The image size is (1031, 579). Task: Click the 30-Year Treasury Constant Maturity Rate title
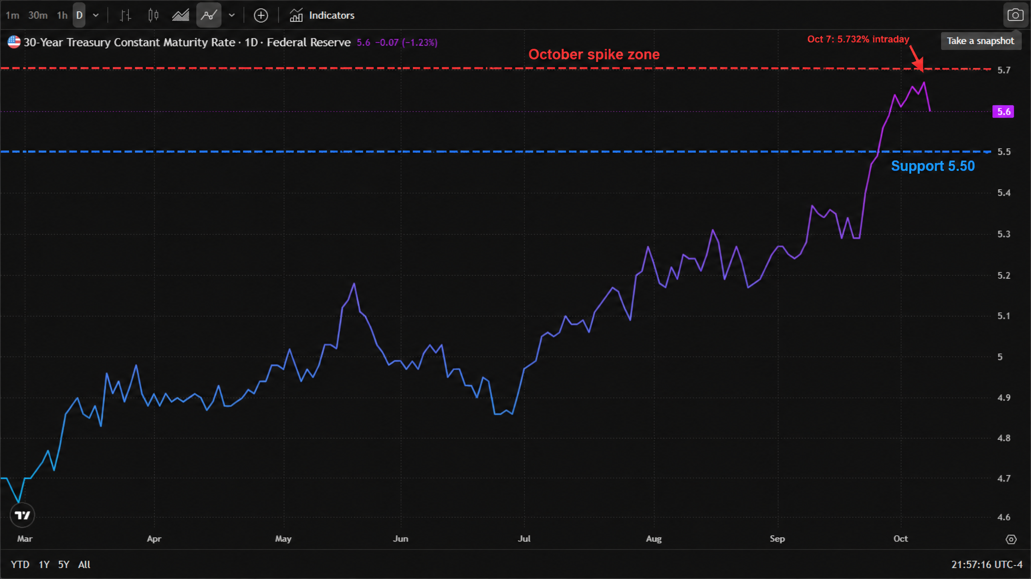[x=129, y=42]
